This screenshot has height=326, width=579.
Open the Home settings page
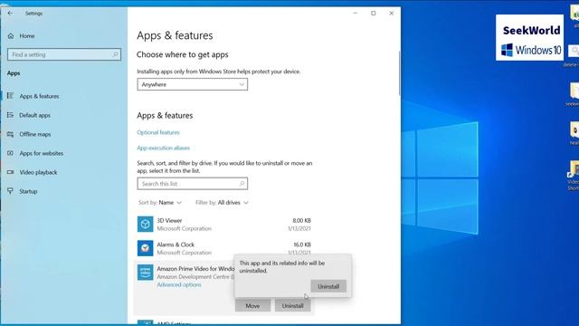[27, 36]
